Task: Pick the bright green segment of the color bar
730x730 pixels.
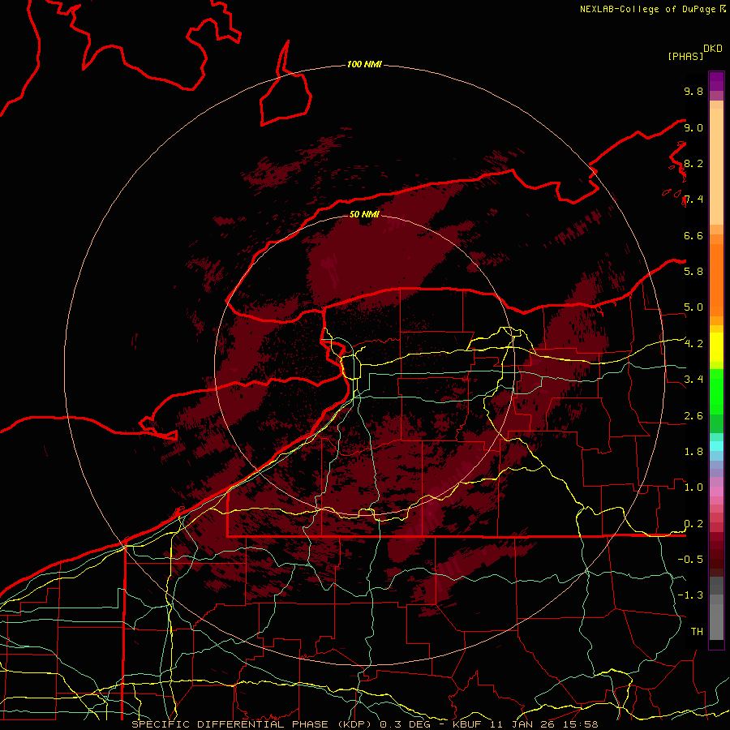Action: 716,392
